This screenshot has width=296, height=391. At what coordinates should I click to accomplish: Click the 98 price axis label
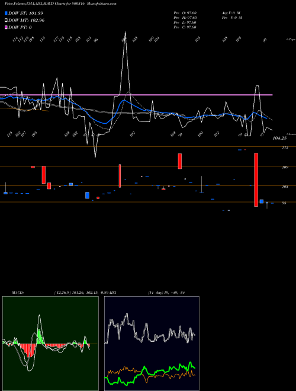284,203
